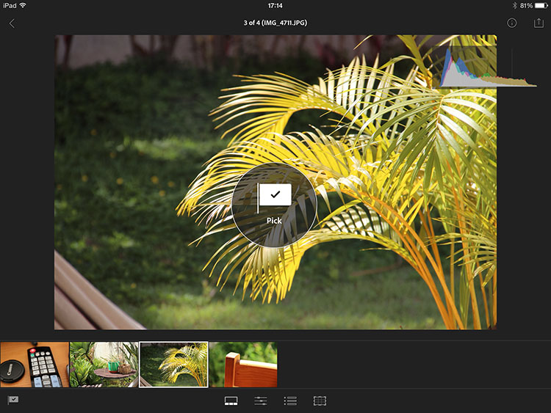Open the presets list panel

[x=290, y=401]
